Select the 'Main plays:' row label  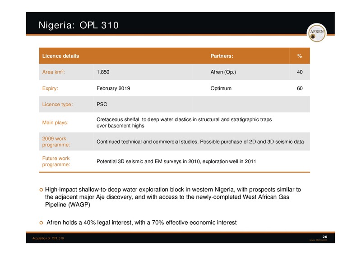click(55, 123)
